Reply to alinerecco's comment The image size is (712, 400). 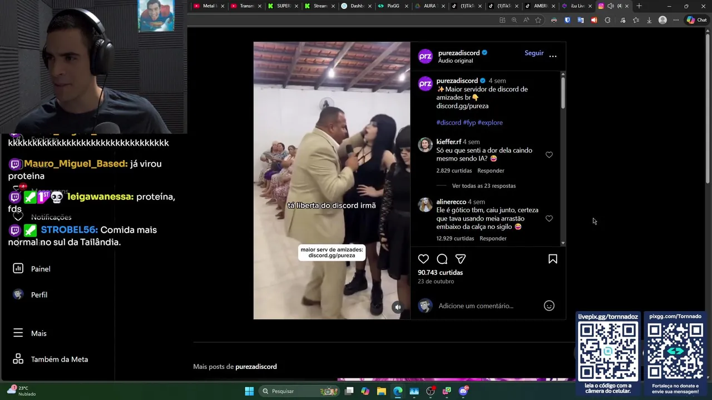pos(493,238)
